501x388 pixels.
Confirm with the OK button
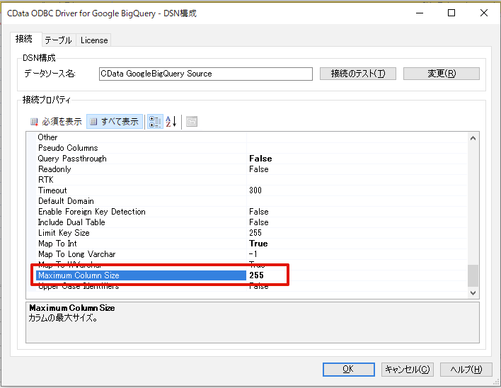349,370
